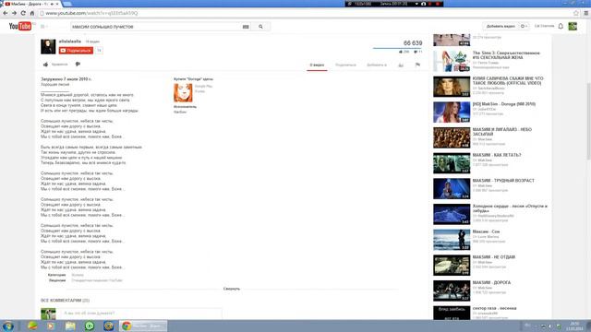Open МАКSИМ - Как летать? video

tap(497, 155)
